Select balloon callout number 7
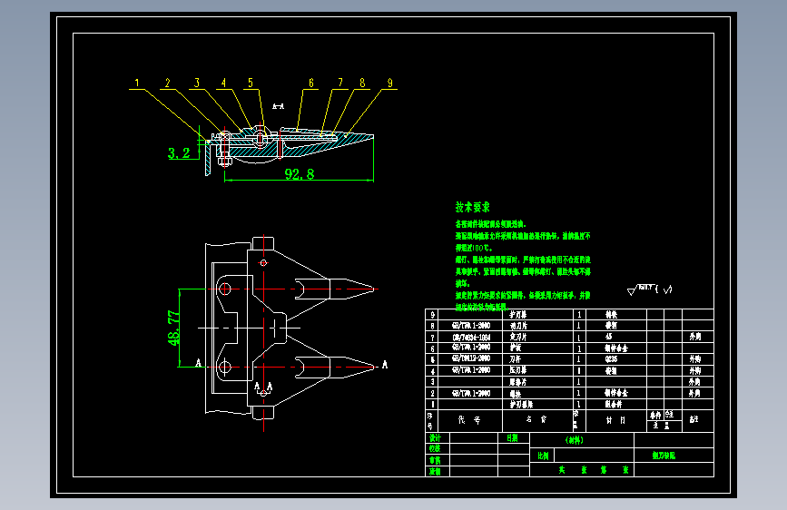 point(340,83)
